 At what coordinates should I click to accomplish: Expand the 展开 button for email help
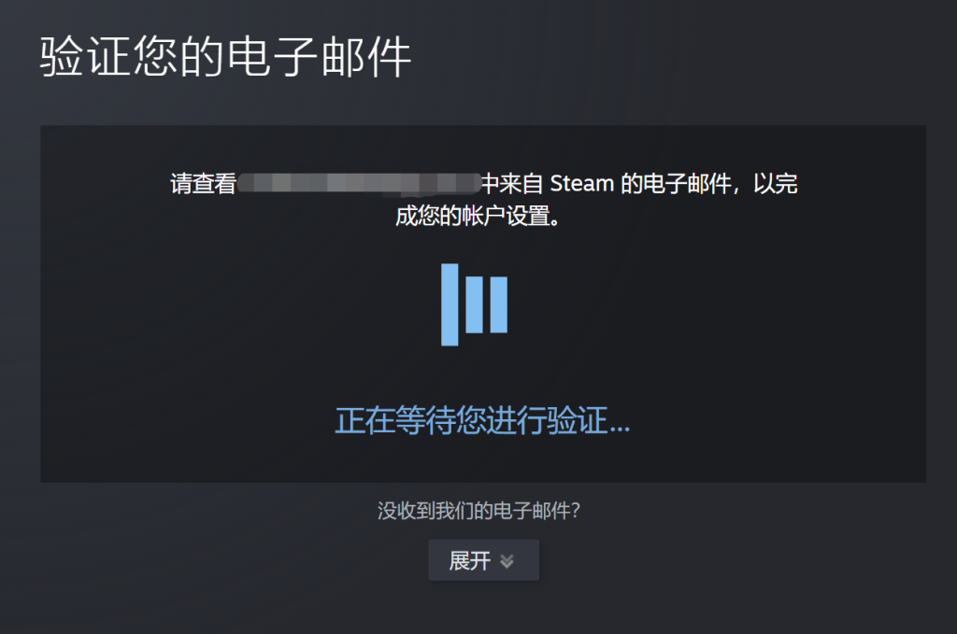[483, 560]
